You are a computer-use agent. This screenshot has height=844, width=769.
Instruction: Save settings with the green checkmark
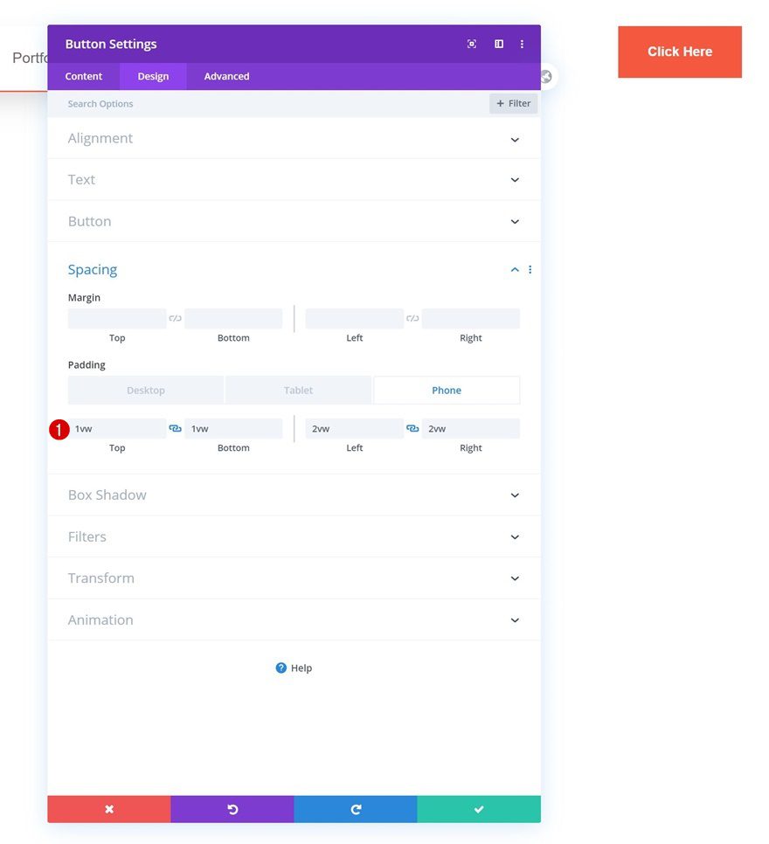479,809
